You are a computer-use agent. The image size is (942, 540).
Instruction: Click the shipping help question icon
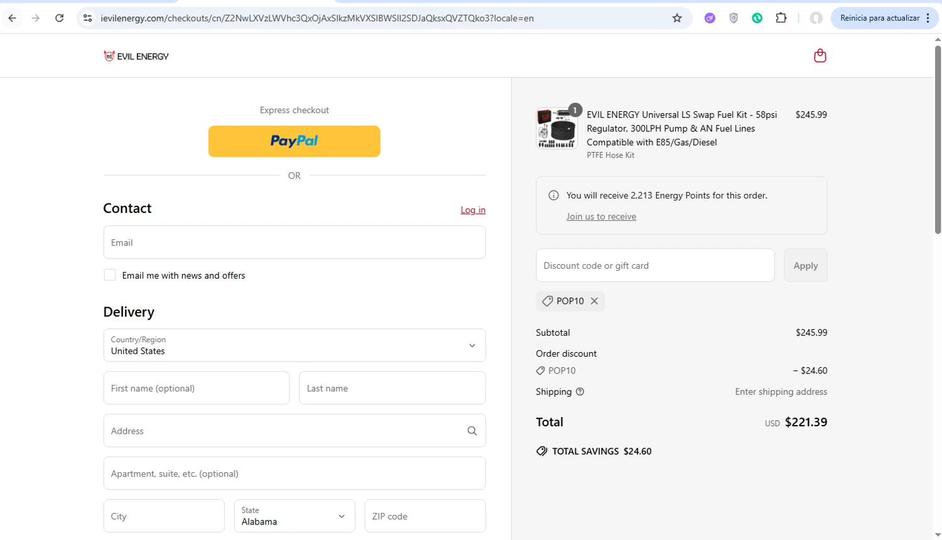tap(580, 392)
